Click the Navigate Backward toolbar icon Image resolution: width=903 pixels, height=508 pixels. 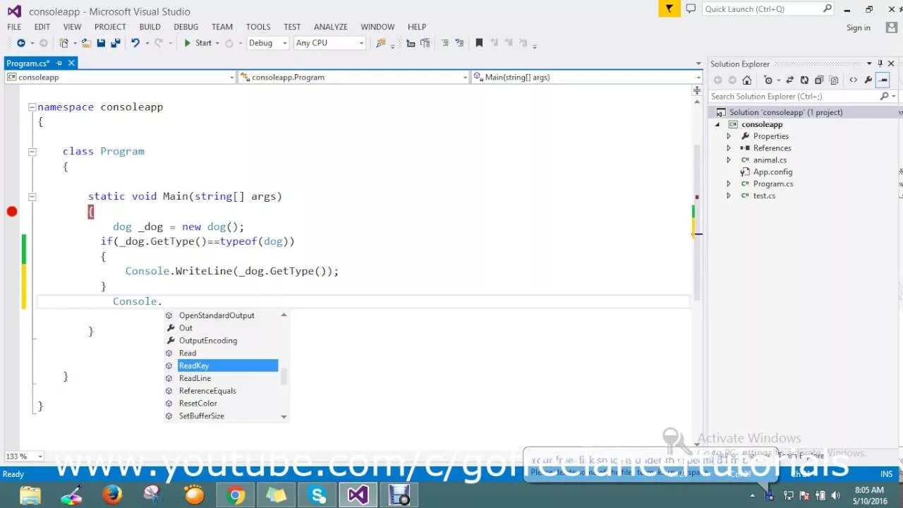(20, 43)
